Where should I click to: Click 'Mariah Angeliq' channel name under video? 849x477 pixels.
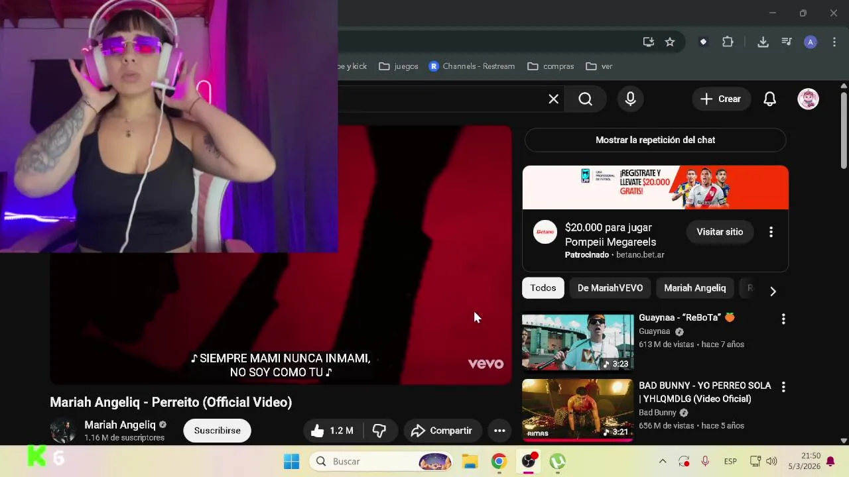tap(120, 425)
